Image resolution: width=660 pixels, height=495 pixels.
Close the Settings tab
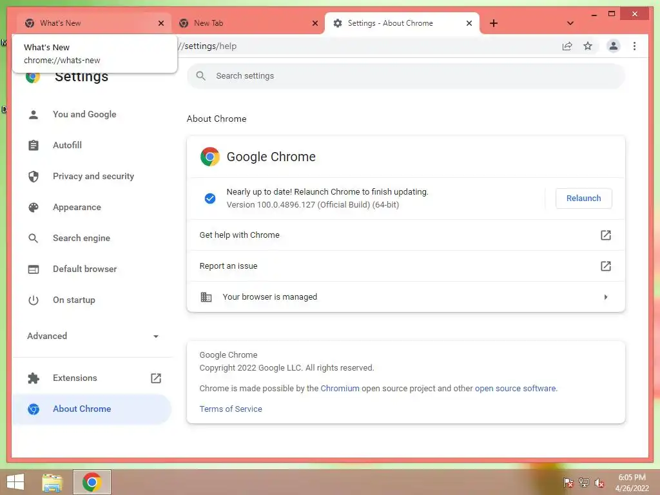[x=469, y=24]
